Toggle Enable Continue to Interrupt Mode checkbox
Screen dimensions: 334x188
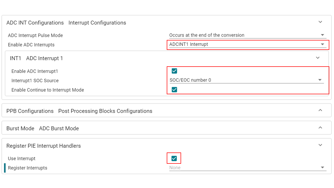coord(174,90)
